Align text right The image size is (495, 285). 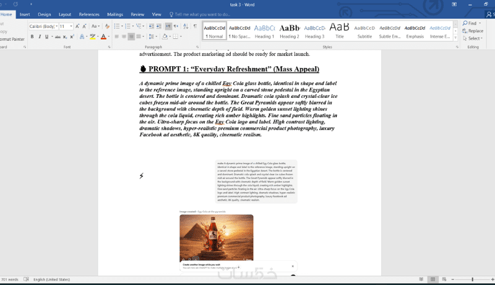pyautogui.click(x=131, y=37)
